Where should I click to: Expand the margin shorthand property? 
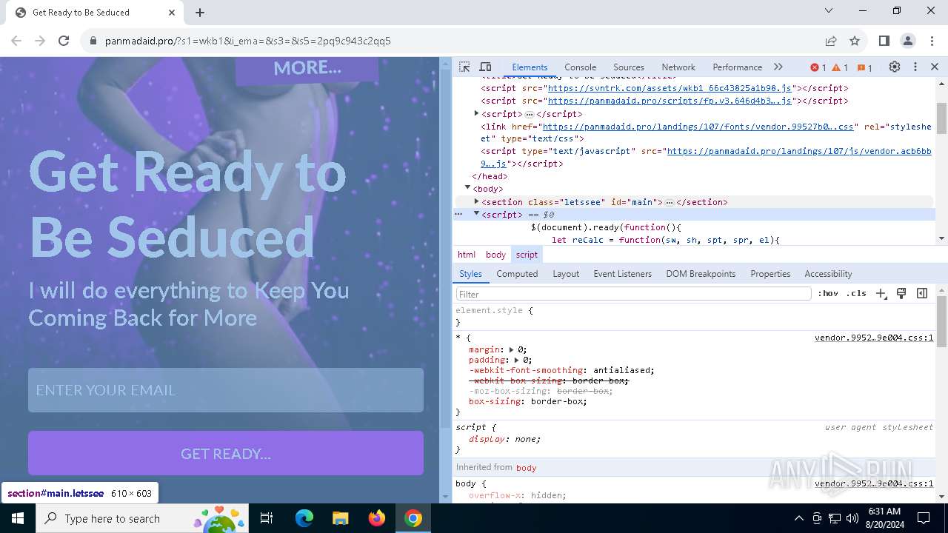pyautogui.click(x=511, y=349)
